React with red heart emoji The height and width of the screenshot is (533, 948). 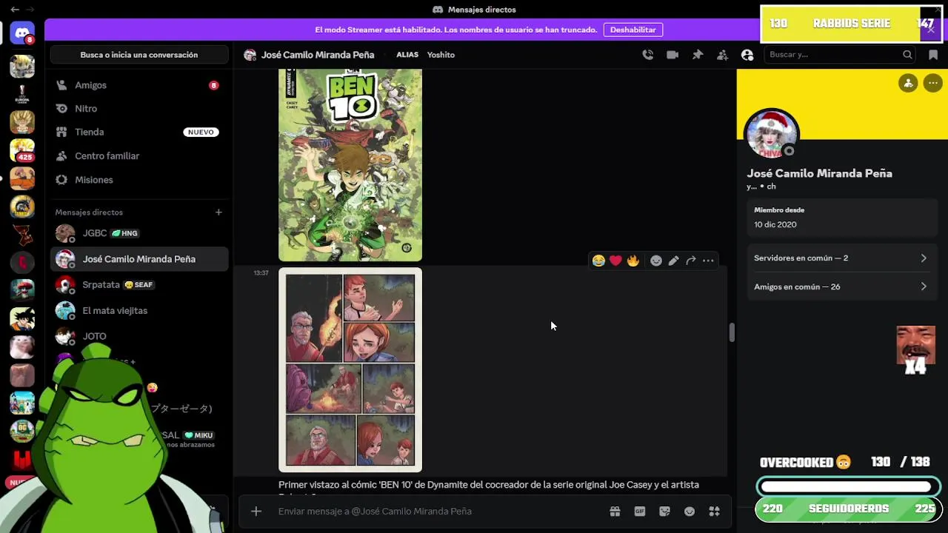(x=615, y=261)
